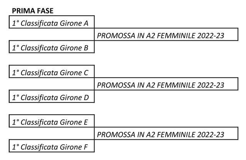This screenshot has width=246, height=160.
Task: Select "2022-23" in the Girone A/B promotion box
Action: click(x=211, y=36)
